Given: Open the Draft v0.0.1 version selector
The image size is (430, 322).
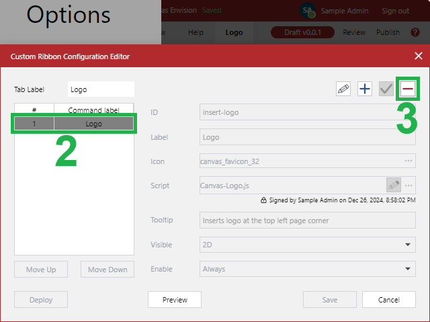Looking at the screenshot, I should (302, 32).
